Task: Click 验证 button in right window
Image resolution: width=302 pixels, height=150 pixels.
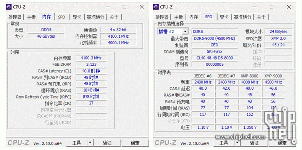Action: coord(254,143)
